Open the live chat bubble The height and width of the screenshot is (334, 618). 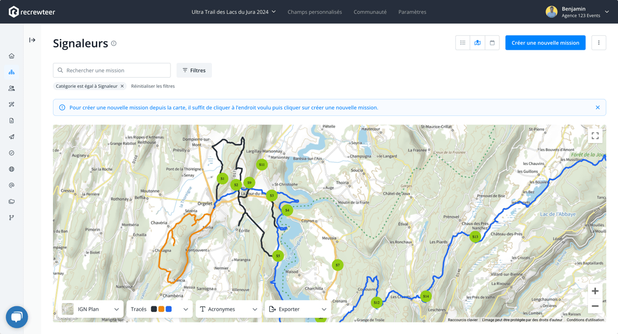(x=17, y=317)
